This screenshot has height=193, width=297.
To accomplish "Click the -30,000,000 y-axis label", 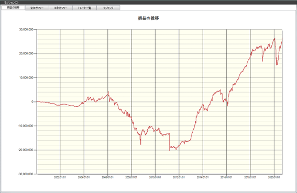I will pyautogui.click(x=26, y=174).
